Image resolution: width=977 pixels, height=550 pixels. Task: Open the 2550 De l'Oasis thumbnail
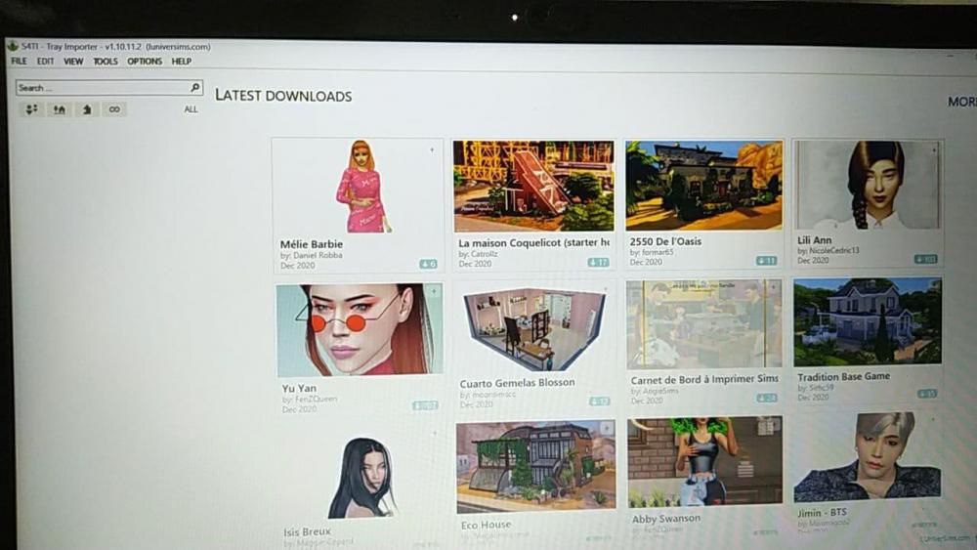coord(704,186)
